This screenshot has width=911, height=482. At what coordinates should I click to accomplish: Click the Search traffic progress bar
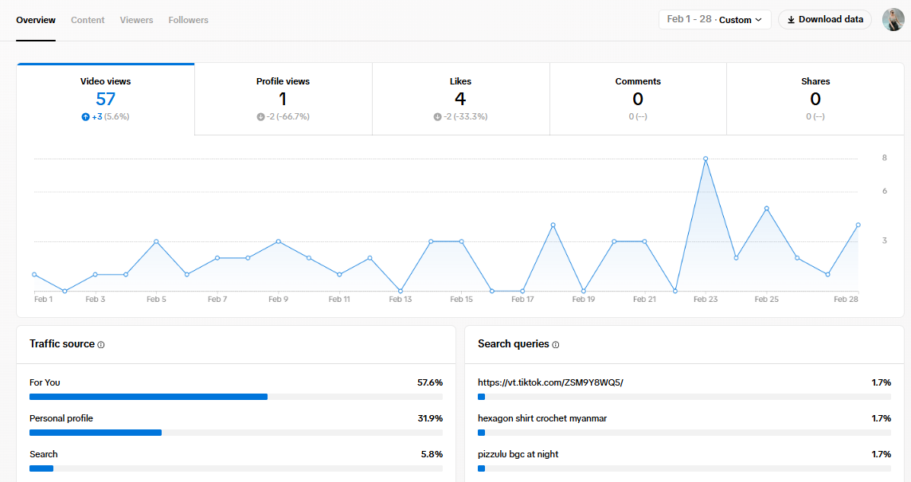[x=236, y=468]
